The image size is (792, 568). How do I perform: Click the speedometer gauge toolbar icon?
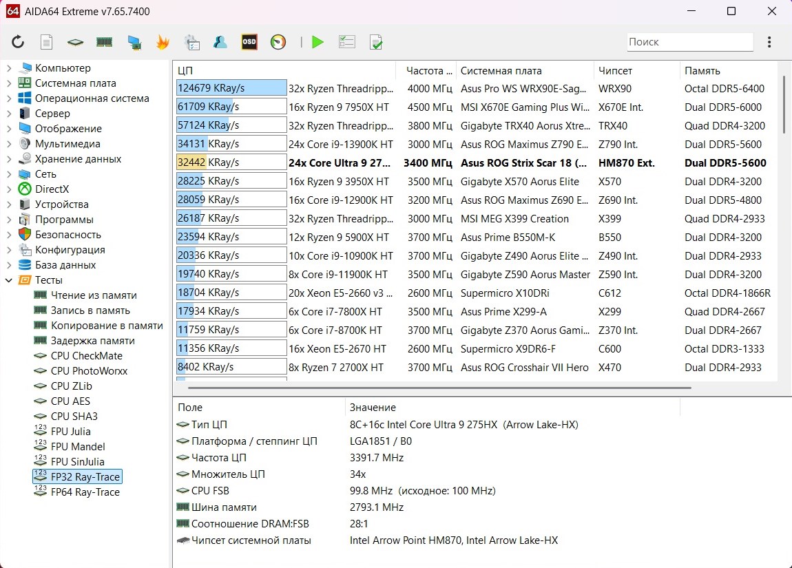278,42
